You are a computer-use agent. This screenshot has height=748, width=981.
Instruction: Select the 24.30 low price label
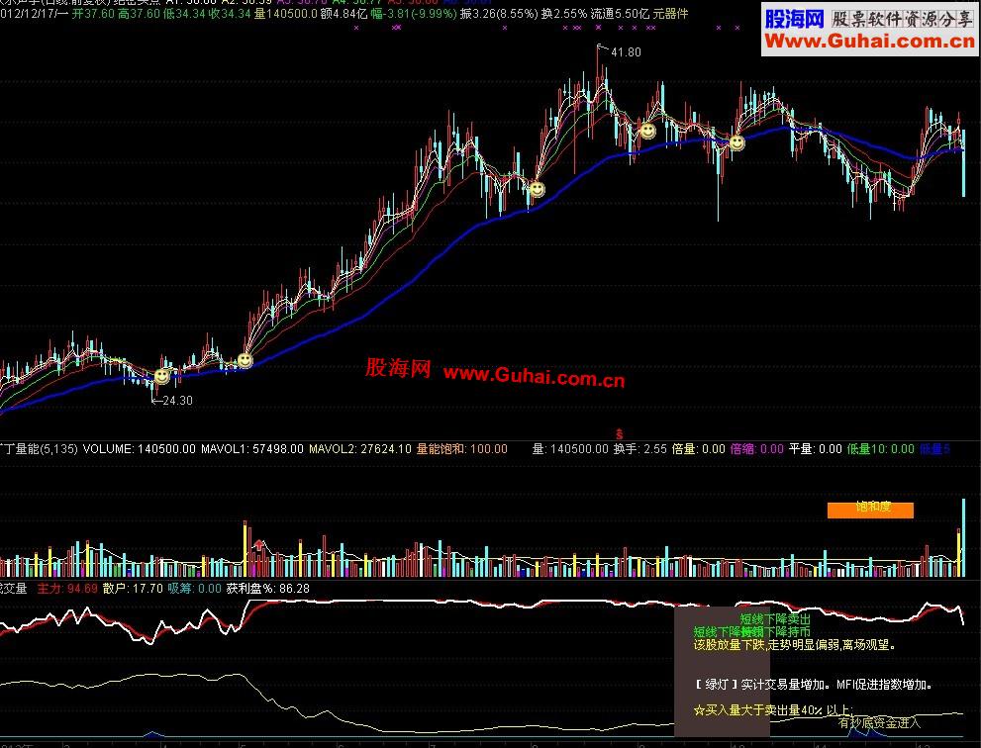(177, 401)
